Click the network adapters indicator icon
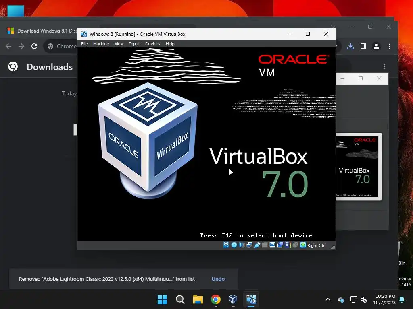Screen dimensions: 413x309 click(x=249, y=245)
